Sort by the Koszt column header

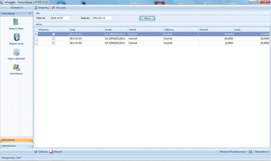tap(251, 29)
